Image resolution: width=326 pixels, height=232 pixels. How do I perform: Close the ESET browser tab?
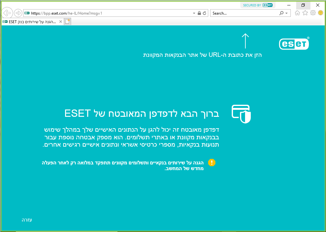[61, 22]
